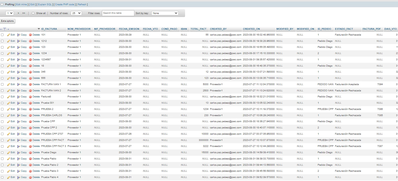
Task: Click the Extra options button
Action: coord(8,21)
